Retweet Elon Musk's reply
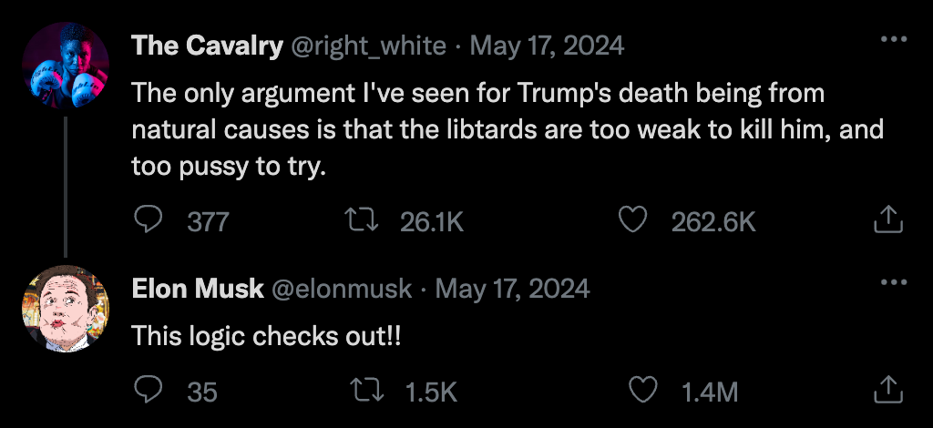 coord(368,391)
